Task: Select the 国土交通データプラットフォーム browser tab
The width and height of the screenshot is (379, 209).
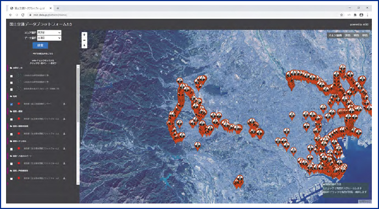Action: click(x=30, y=8)
